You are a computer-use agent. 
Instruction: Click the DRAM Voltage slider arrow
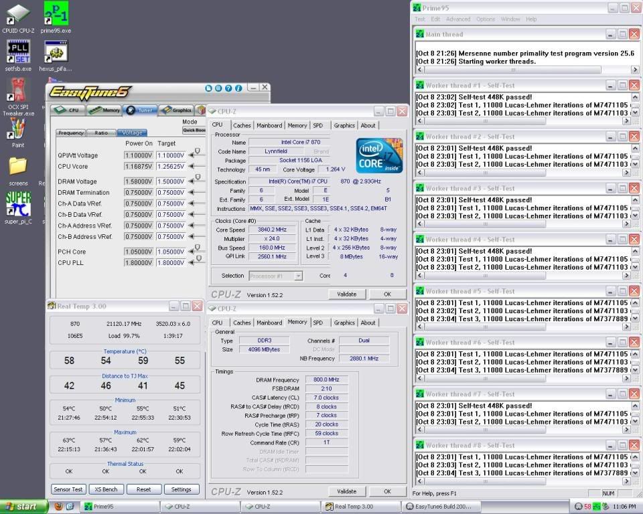[191, 181]
